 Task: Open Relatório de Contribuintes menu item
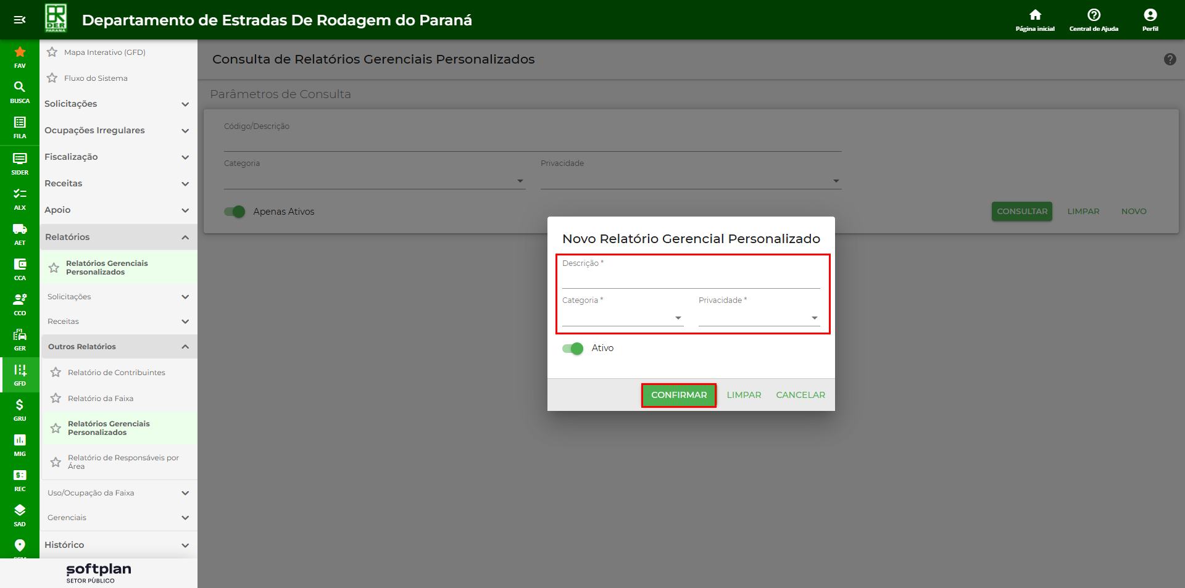tap(117, 373)
